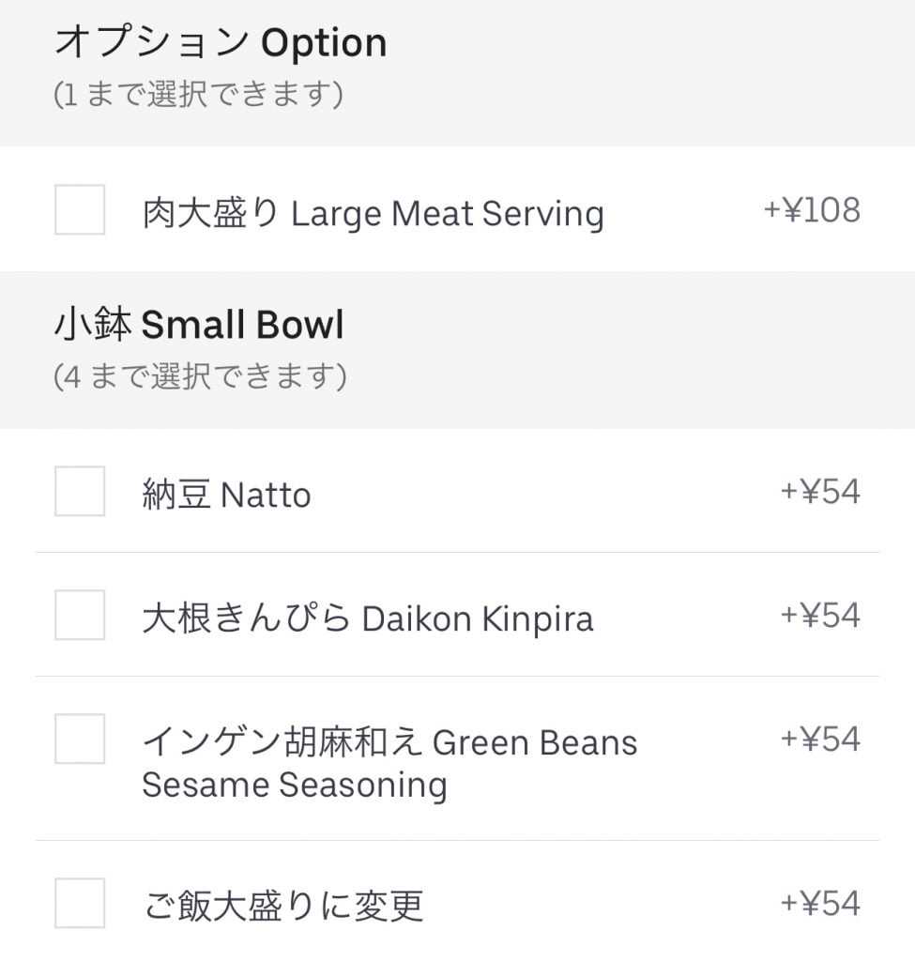Choose the 大根きんぴら Daikon Kinpira label
The image size is (915, 961).
click(367, 618)
